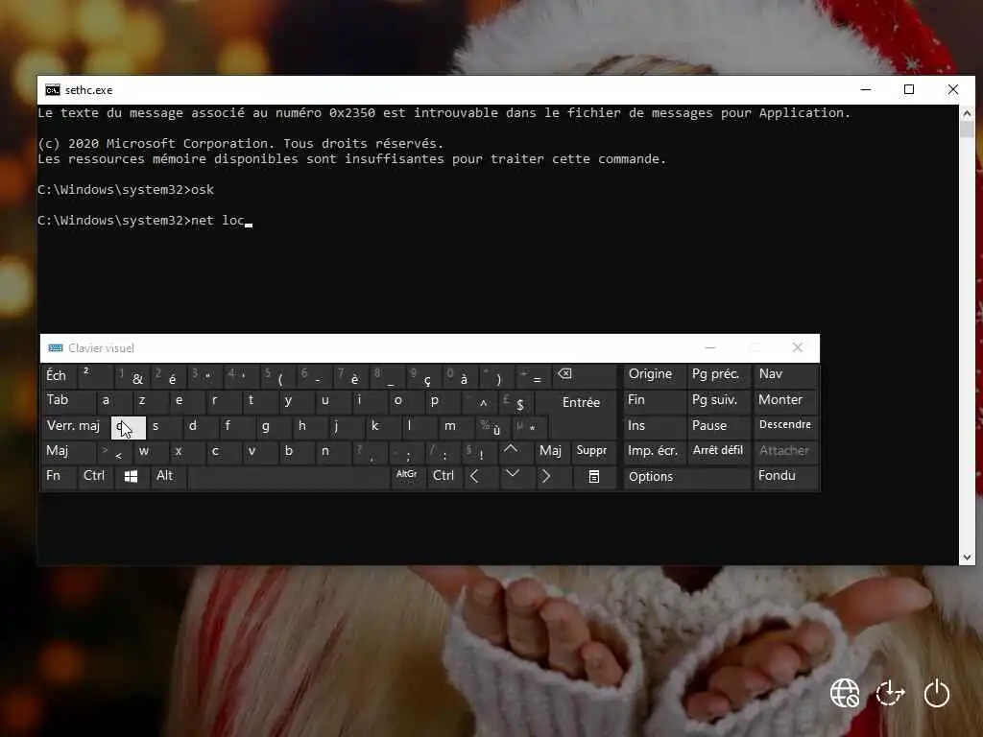This screenshot has height=737, width=983.
Task: Click the console scrollbar up arrow
Action: (967, 113)
